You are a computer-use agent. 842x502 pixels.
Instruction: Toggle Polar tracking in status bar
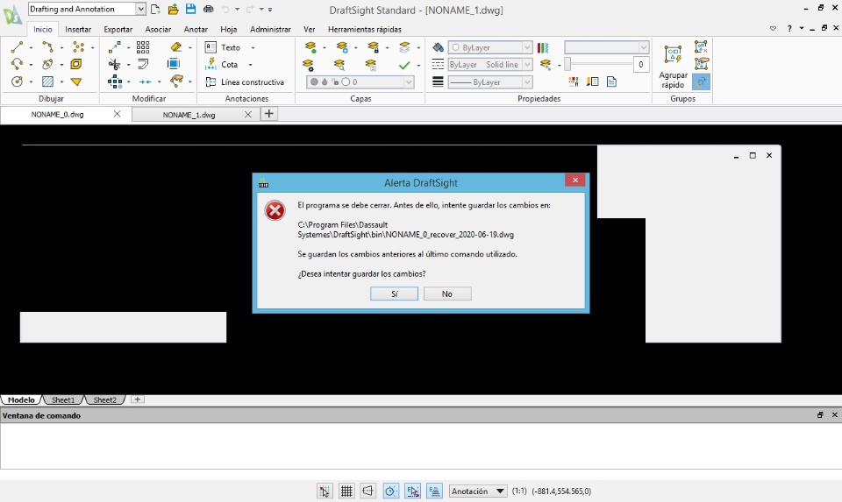coord(390,491)
